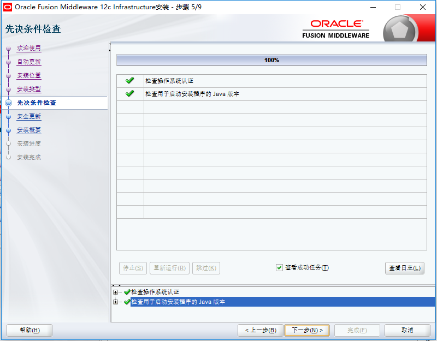Click the Oracle Fusion Middleware logo
This screenshot has height=341, width=437.
click(x=335, y=29)
